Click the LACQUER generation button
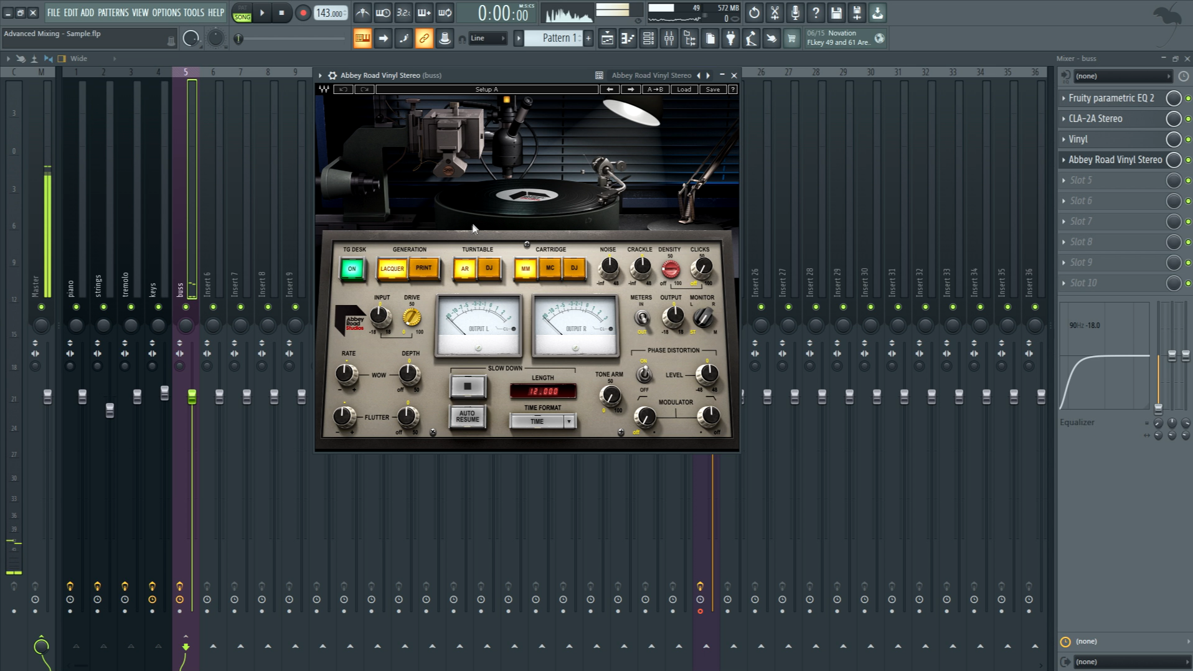 392,269
